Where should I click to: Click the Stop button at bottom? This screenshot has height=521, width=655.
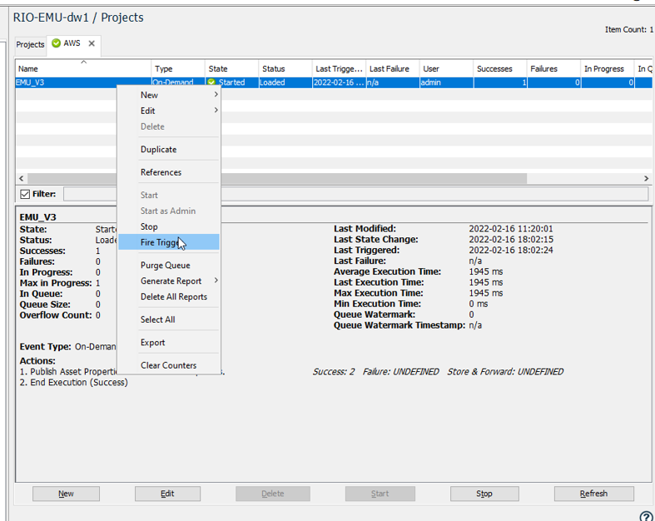point(484,494)
